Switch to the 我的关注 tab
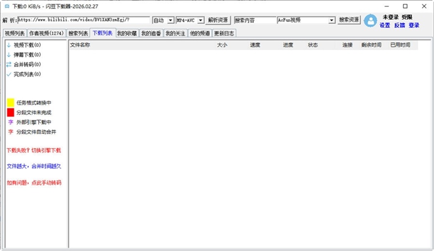The width and height of the screenshot is (434, 251). click(x=176, y=33)
